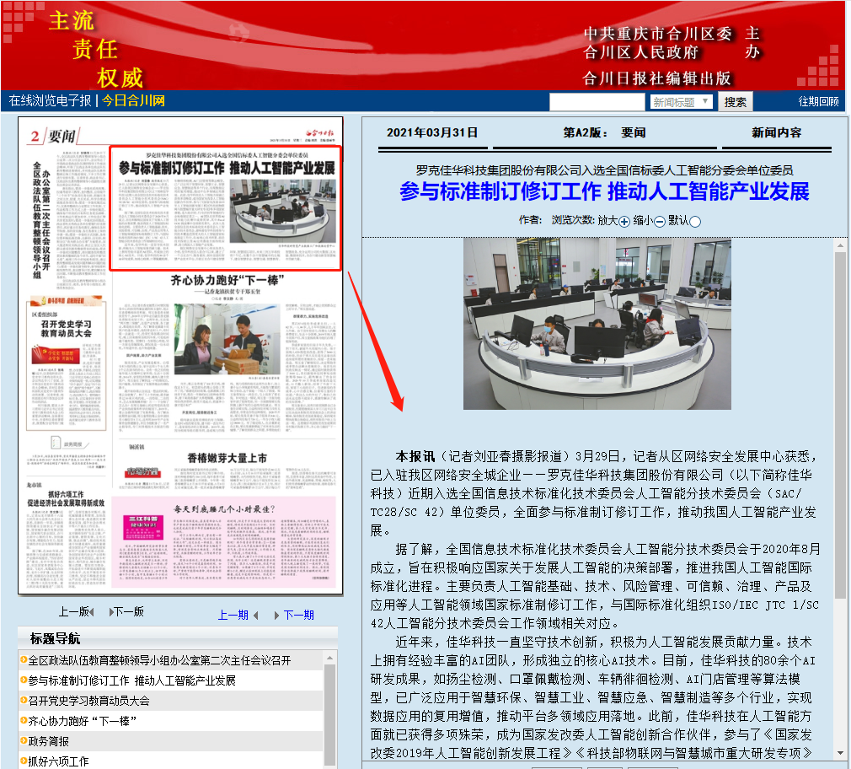Click the 新闻内容 heading

point(776,132)
